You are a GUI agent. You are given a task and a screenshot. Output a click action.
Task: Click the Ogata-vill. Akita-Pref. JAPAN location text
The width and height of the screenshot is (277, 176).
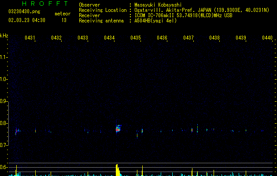pos(202,10)
